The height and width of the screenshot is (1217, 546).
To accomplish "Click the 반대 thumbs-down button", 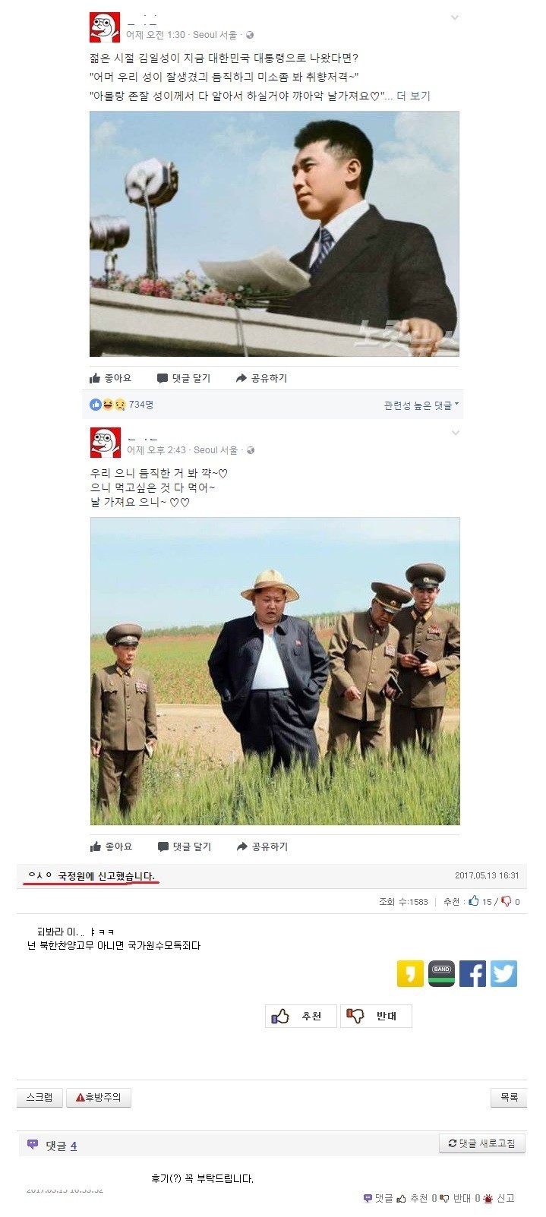I will 376,1016.
